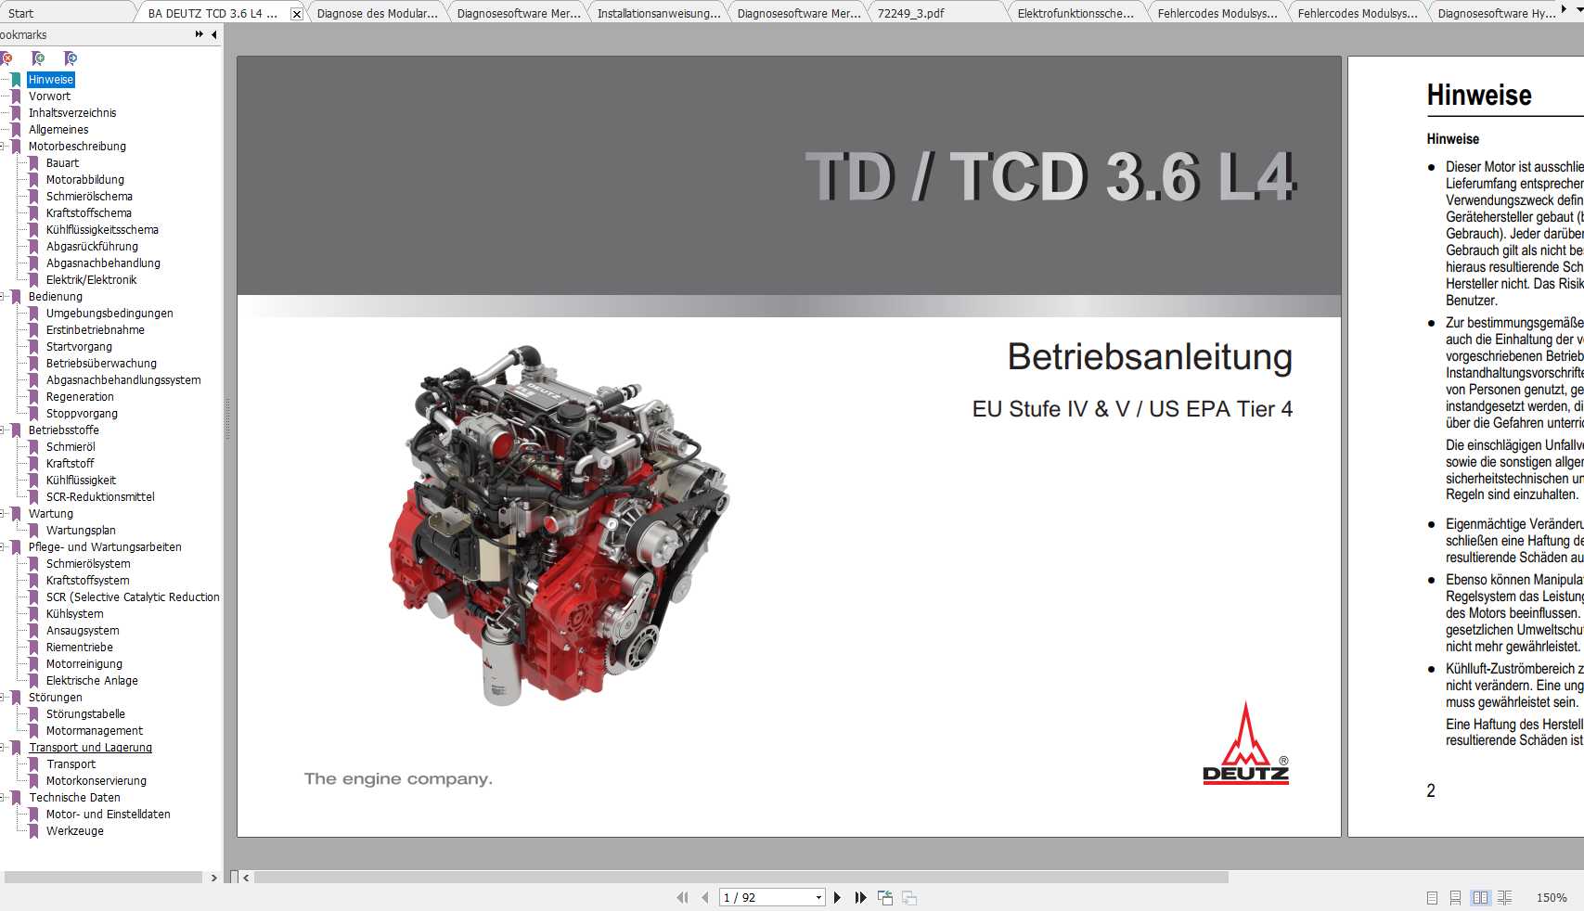Collapse the Bedienung bookmark node
Screen dimensions: 1584x911
3,297
